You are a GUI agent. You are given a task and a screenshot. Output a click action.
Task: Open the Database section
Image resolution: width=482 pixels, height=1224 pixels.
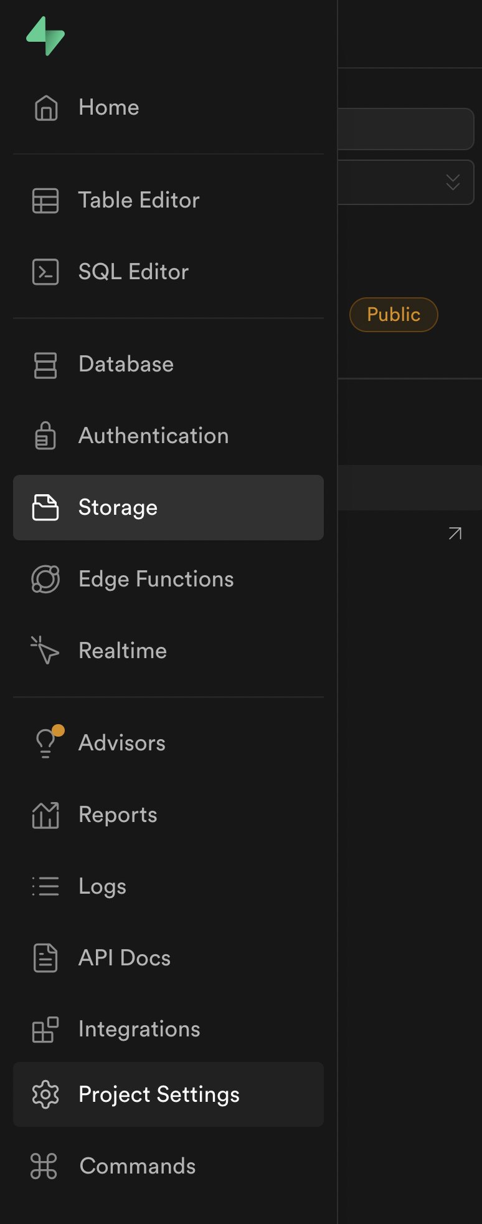(126, 364)
